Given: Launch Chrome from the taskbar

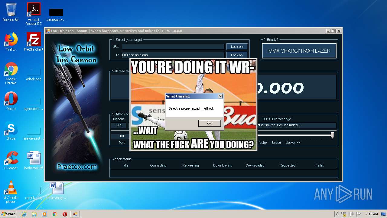Looking at the screenshot, I should tap(55, 214).
